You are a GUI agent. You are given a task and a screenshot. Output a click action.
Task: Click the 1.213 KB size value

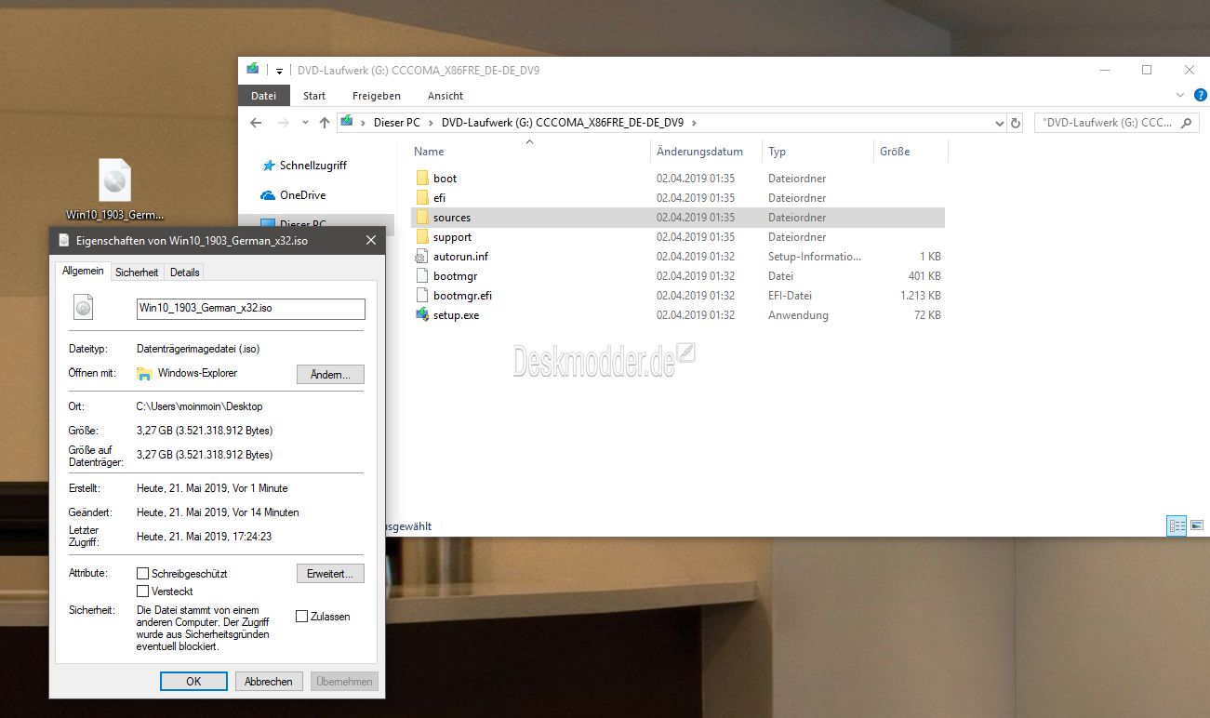point(920,296)
